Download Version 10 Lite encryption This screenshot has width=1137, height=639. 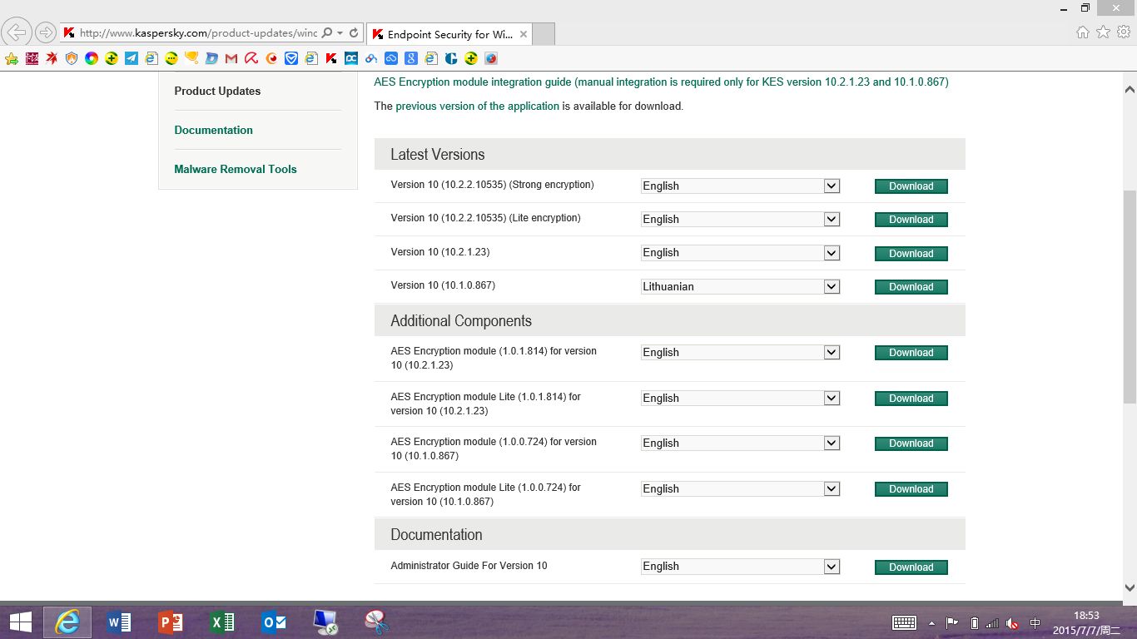point(911,220)
